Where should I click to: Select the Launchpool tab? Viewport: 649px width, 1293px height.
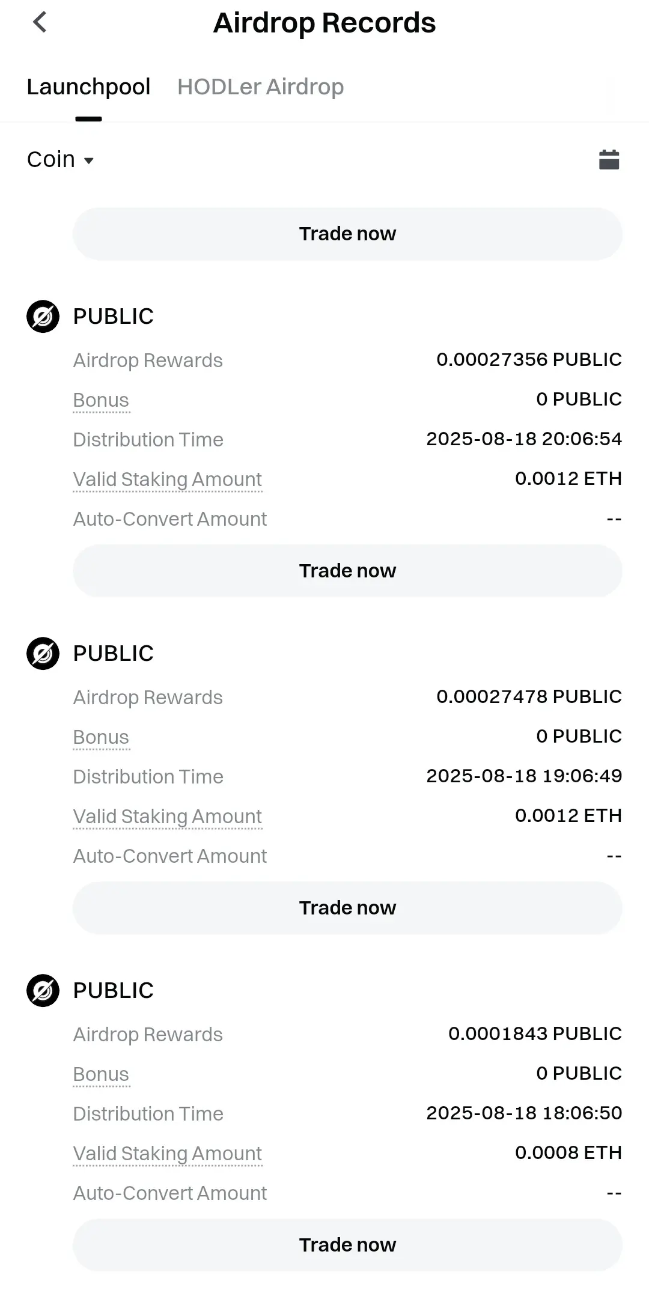coord(88,87)
